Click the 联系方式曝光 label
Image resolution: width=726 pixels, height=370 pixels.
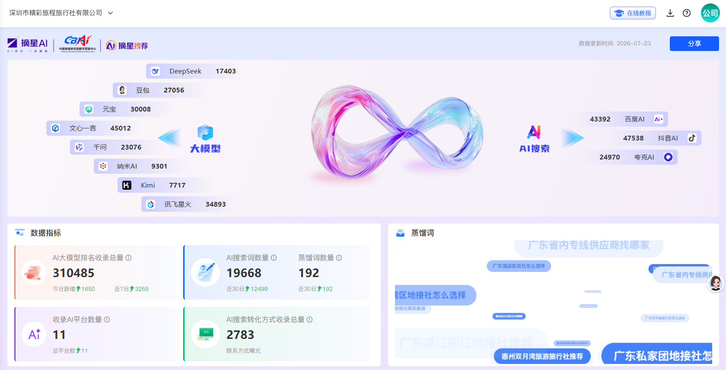tap(243, 351)
